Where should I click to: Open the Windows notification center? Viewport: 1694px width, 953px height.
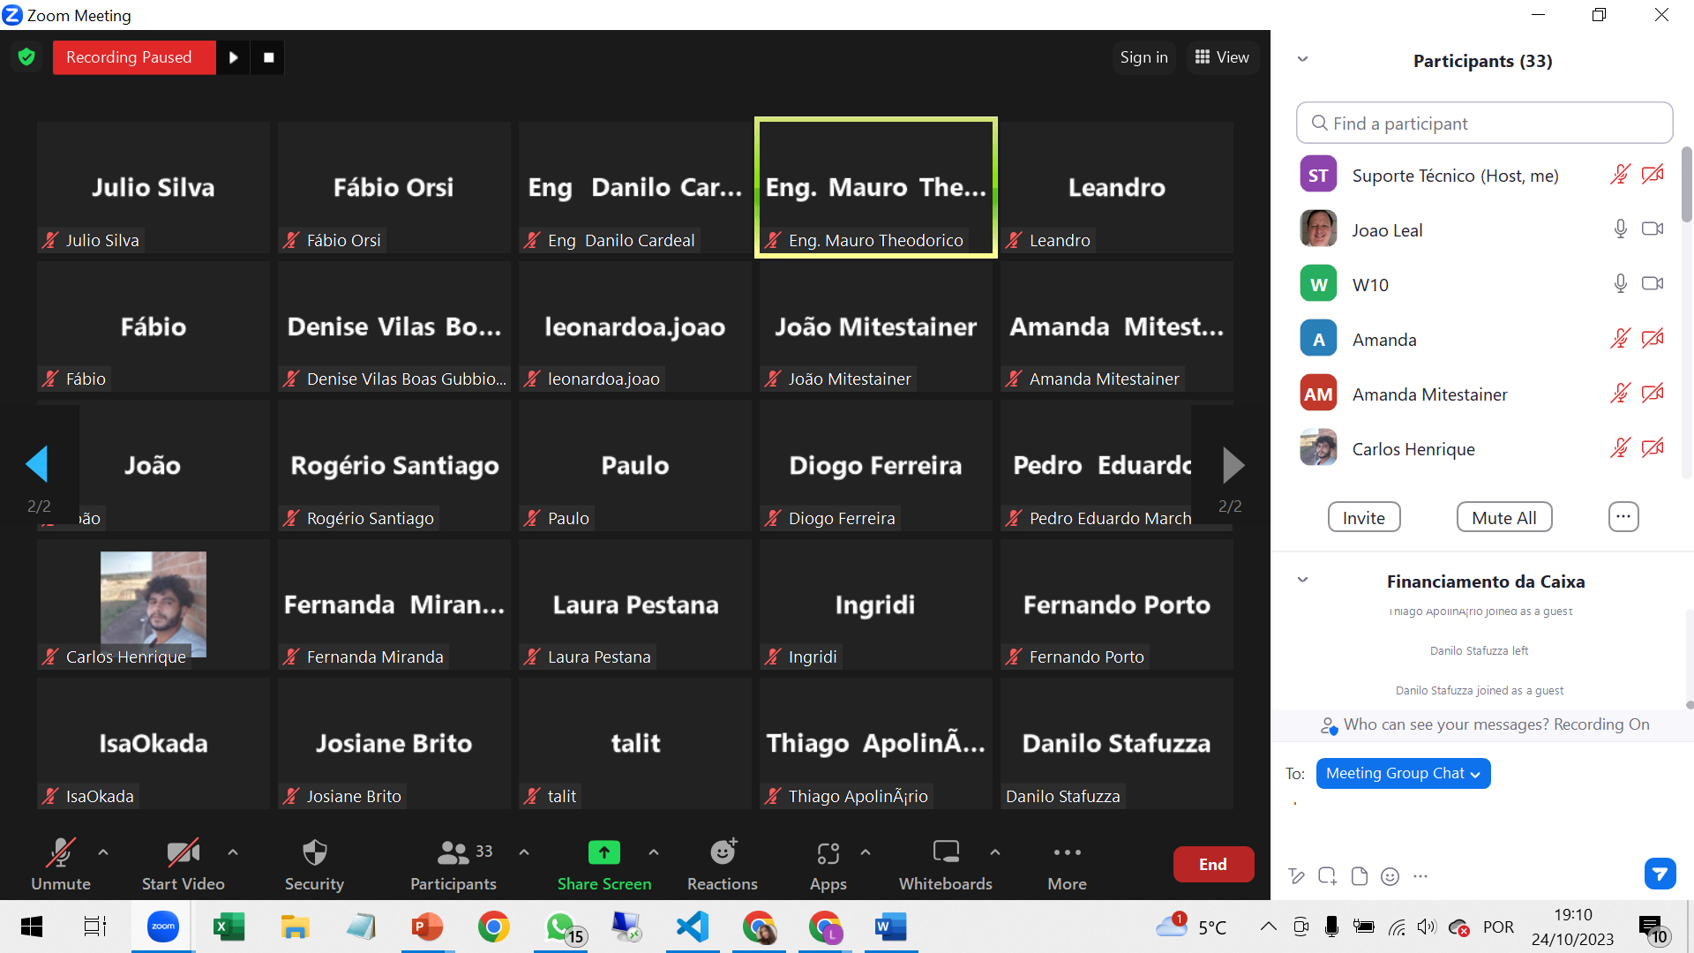click(1653, 928)
